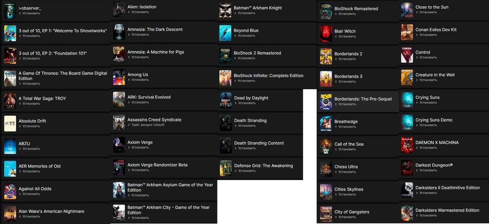Open the Among Us game thumbnail
This screenshot has height=224, width=489.
119,77
